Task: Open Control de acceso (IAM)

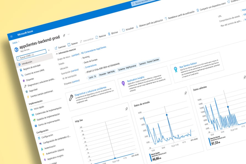Action: [x=34, y=72]
